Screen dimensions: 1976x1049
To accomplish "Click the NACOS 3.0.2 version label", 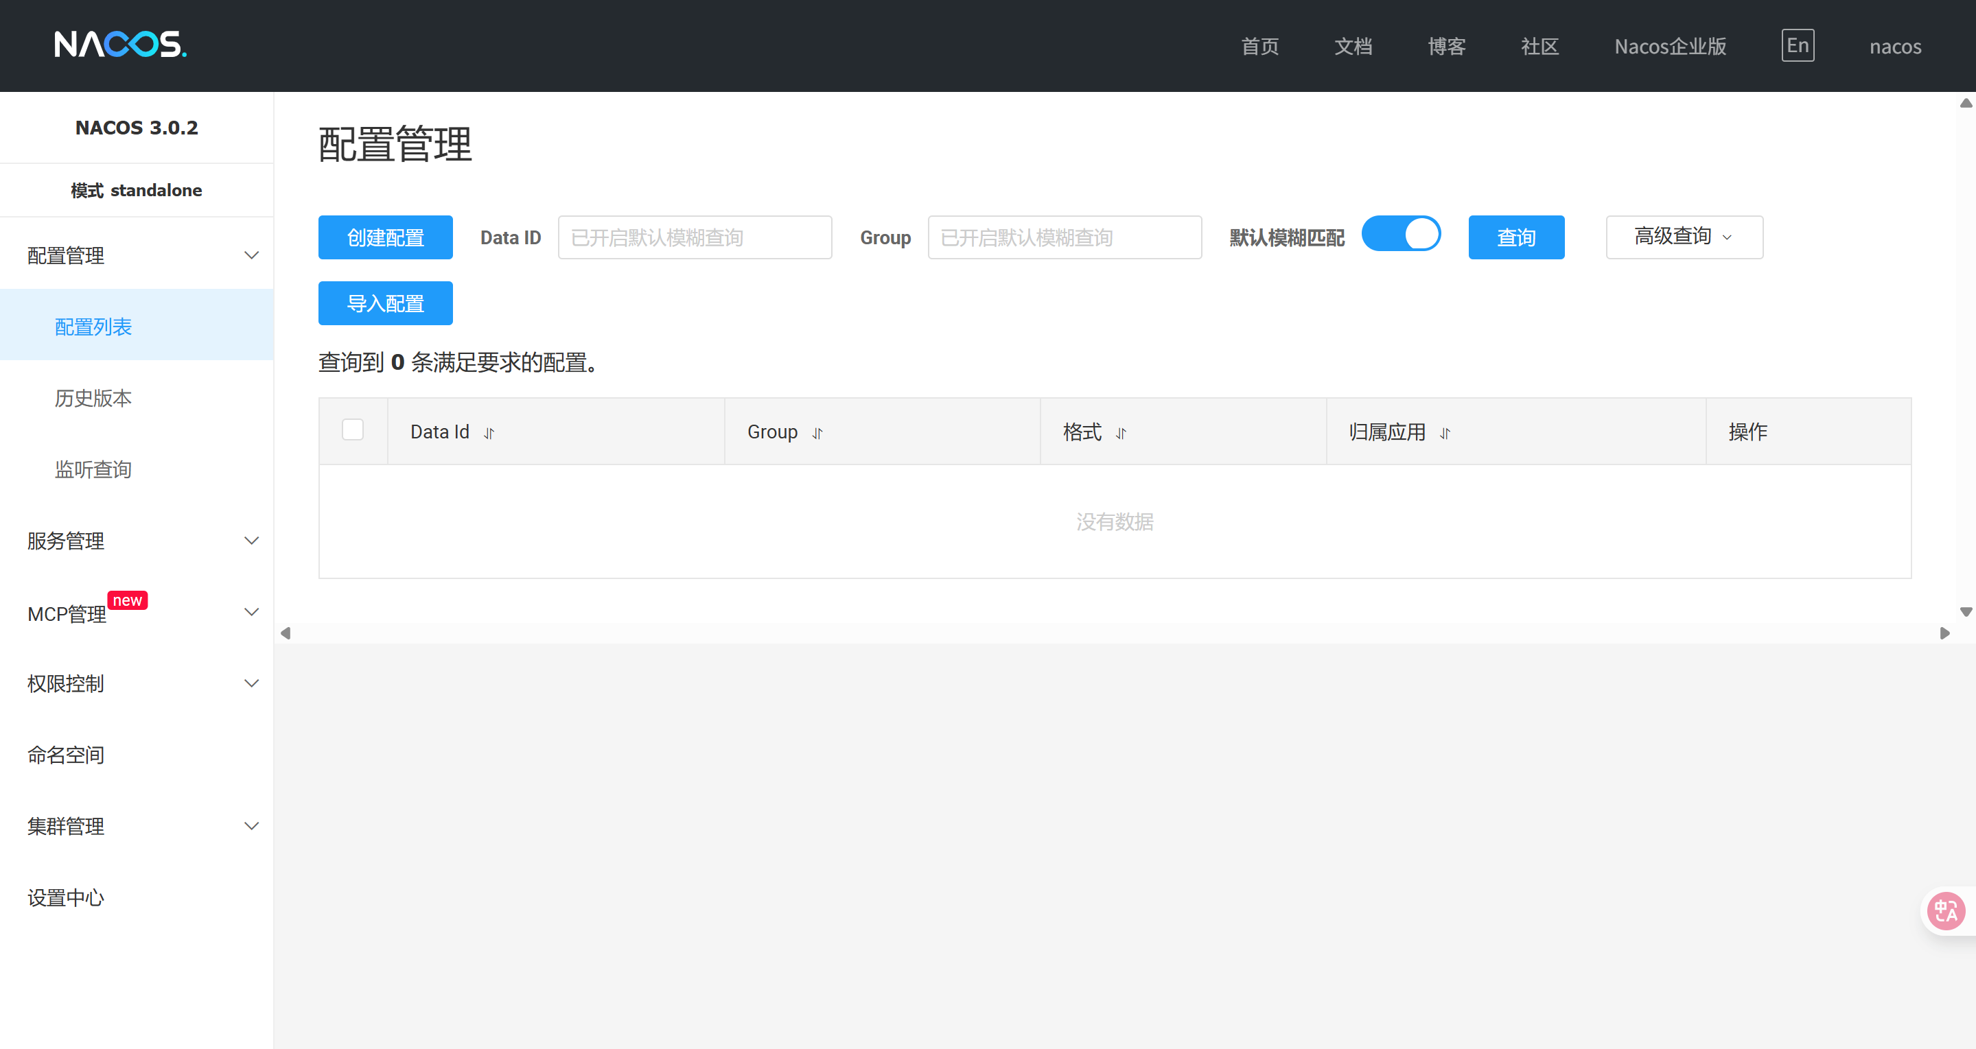I will point(137,128).
